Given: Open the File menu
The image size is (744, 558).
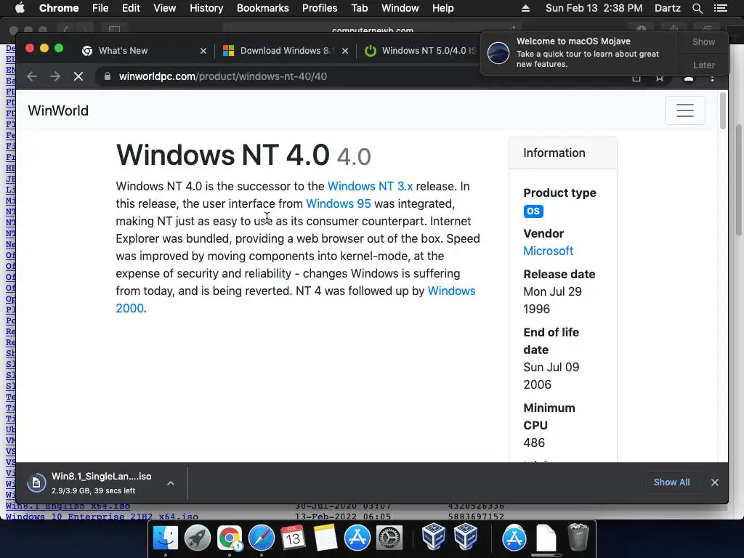Looking at the screenshot, I should 100,8.
